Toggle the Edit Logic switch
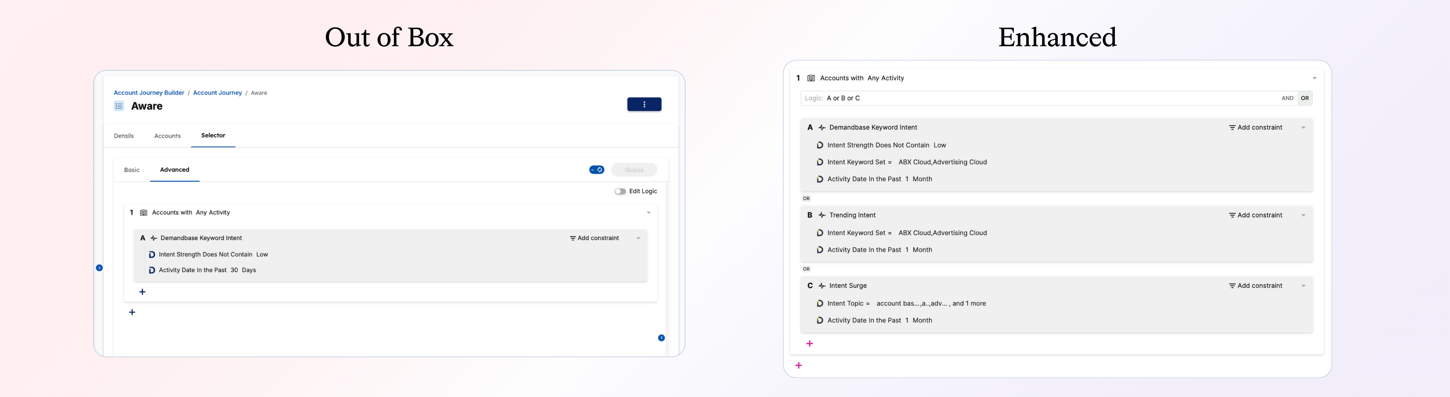The width and height of the screenshot is (1450, 397). [620, 192]
